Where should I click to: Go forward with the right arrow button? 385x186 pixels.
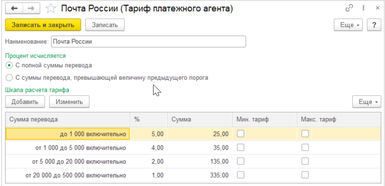pyautogui.click(x=32, y=9)
